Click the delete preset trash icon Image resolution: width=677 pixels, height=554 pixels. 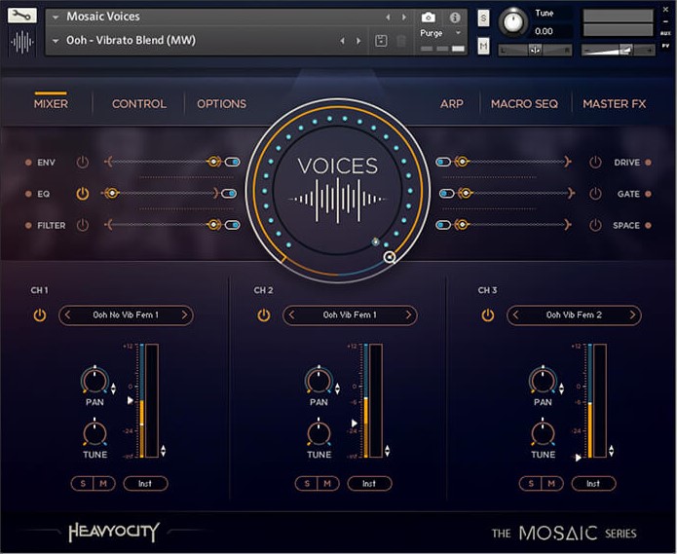click(x=401, y=41)
